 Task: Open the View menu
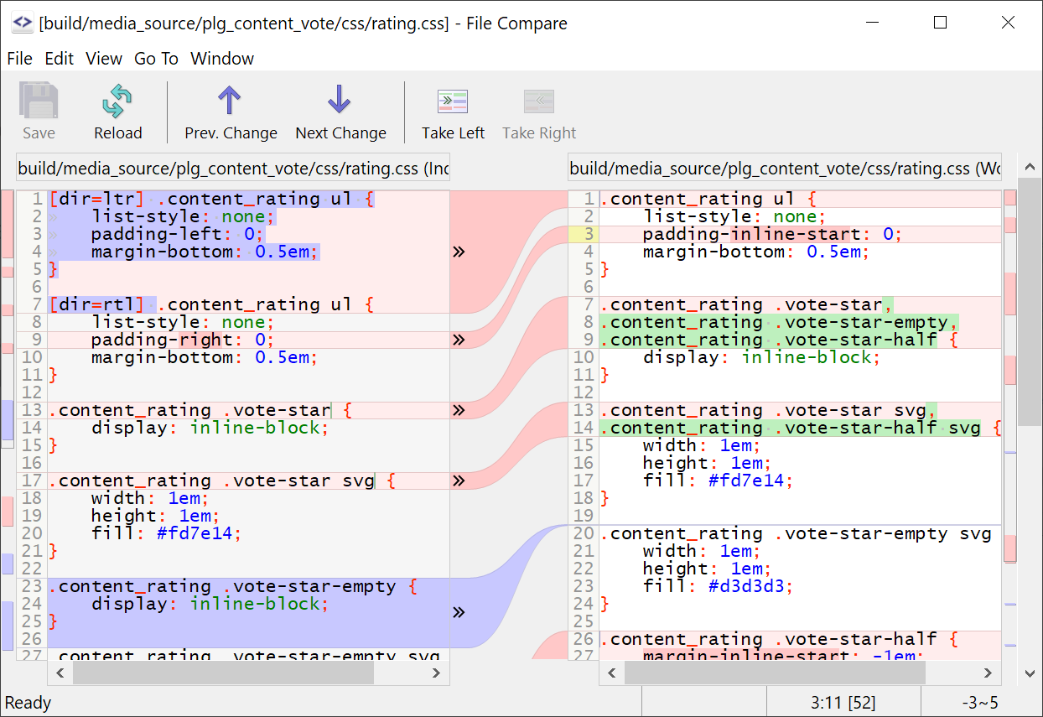point(104,59)
